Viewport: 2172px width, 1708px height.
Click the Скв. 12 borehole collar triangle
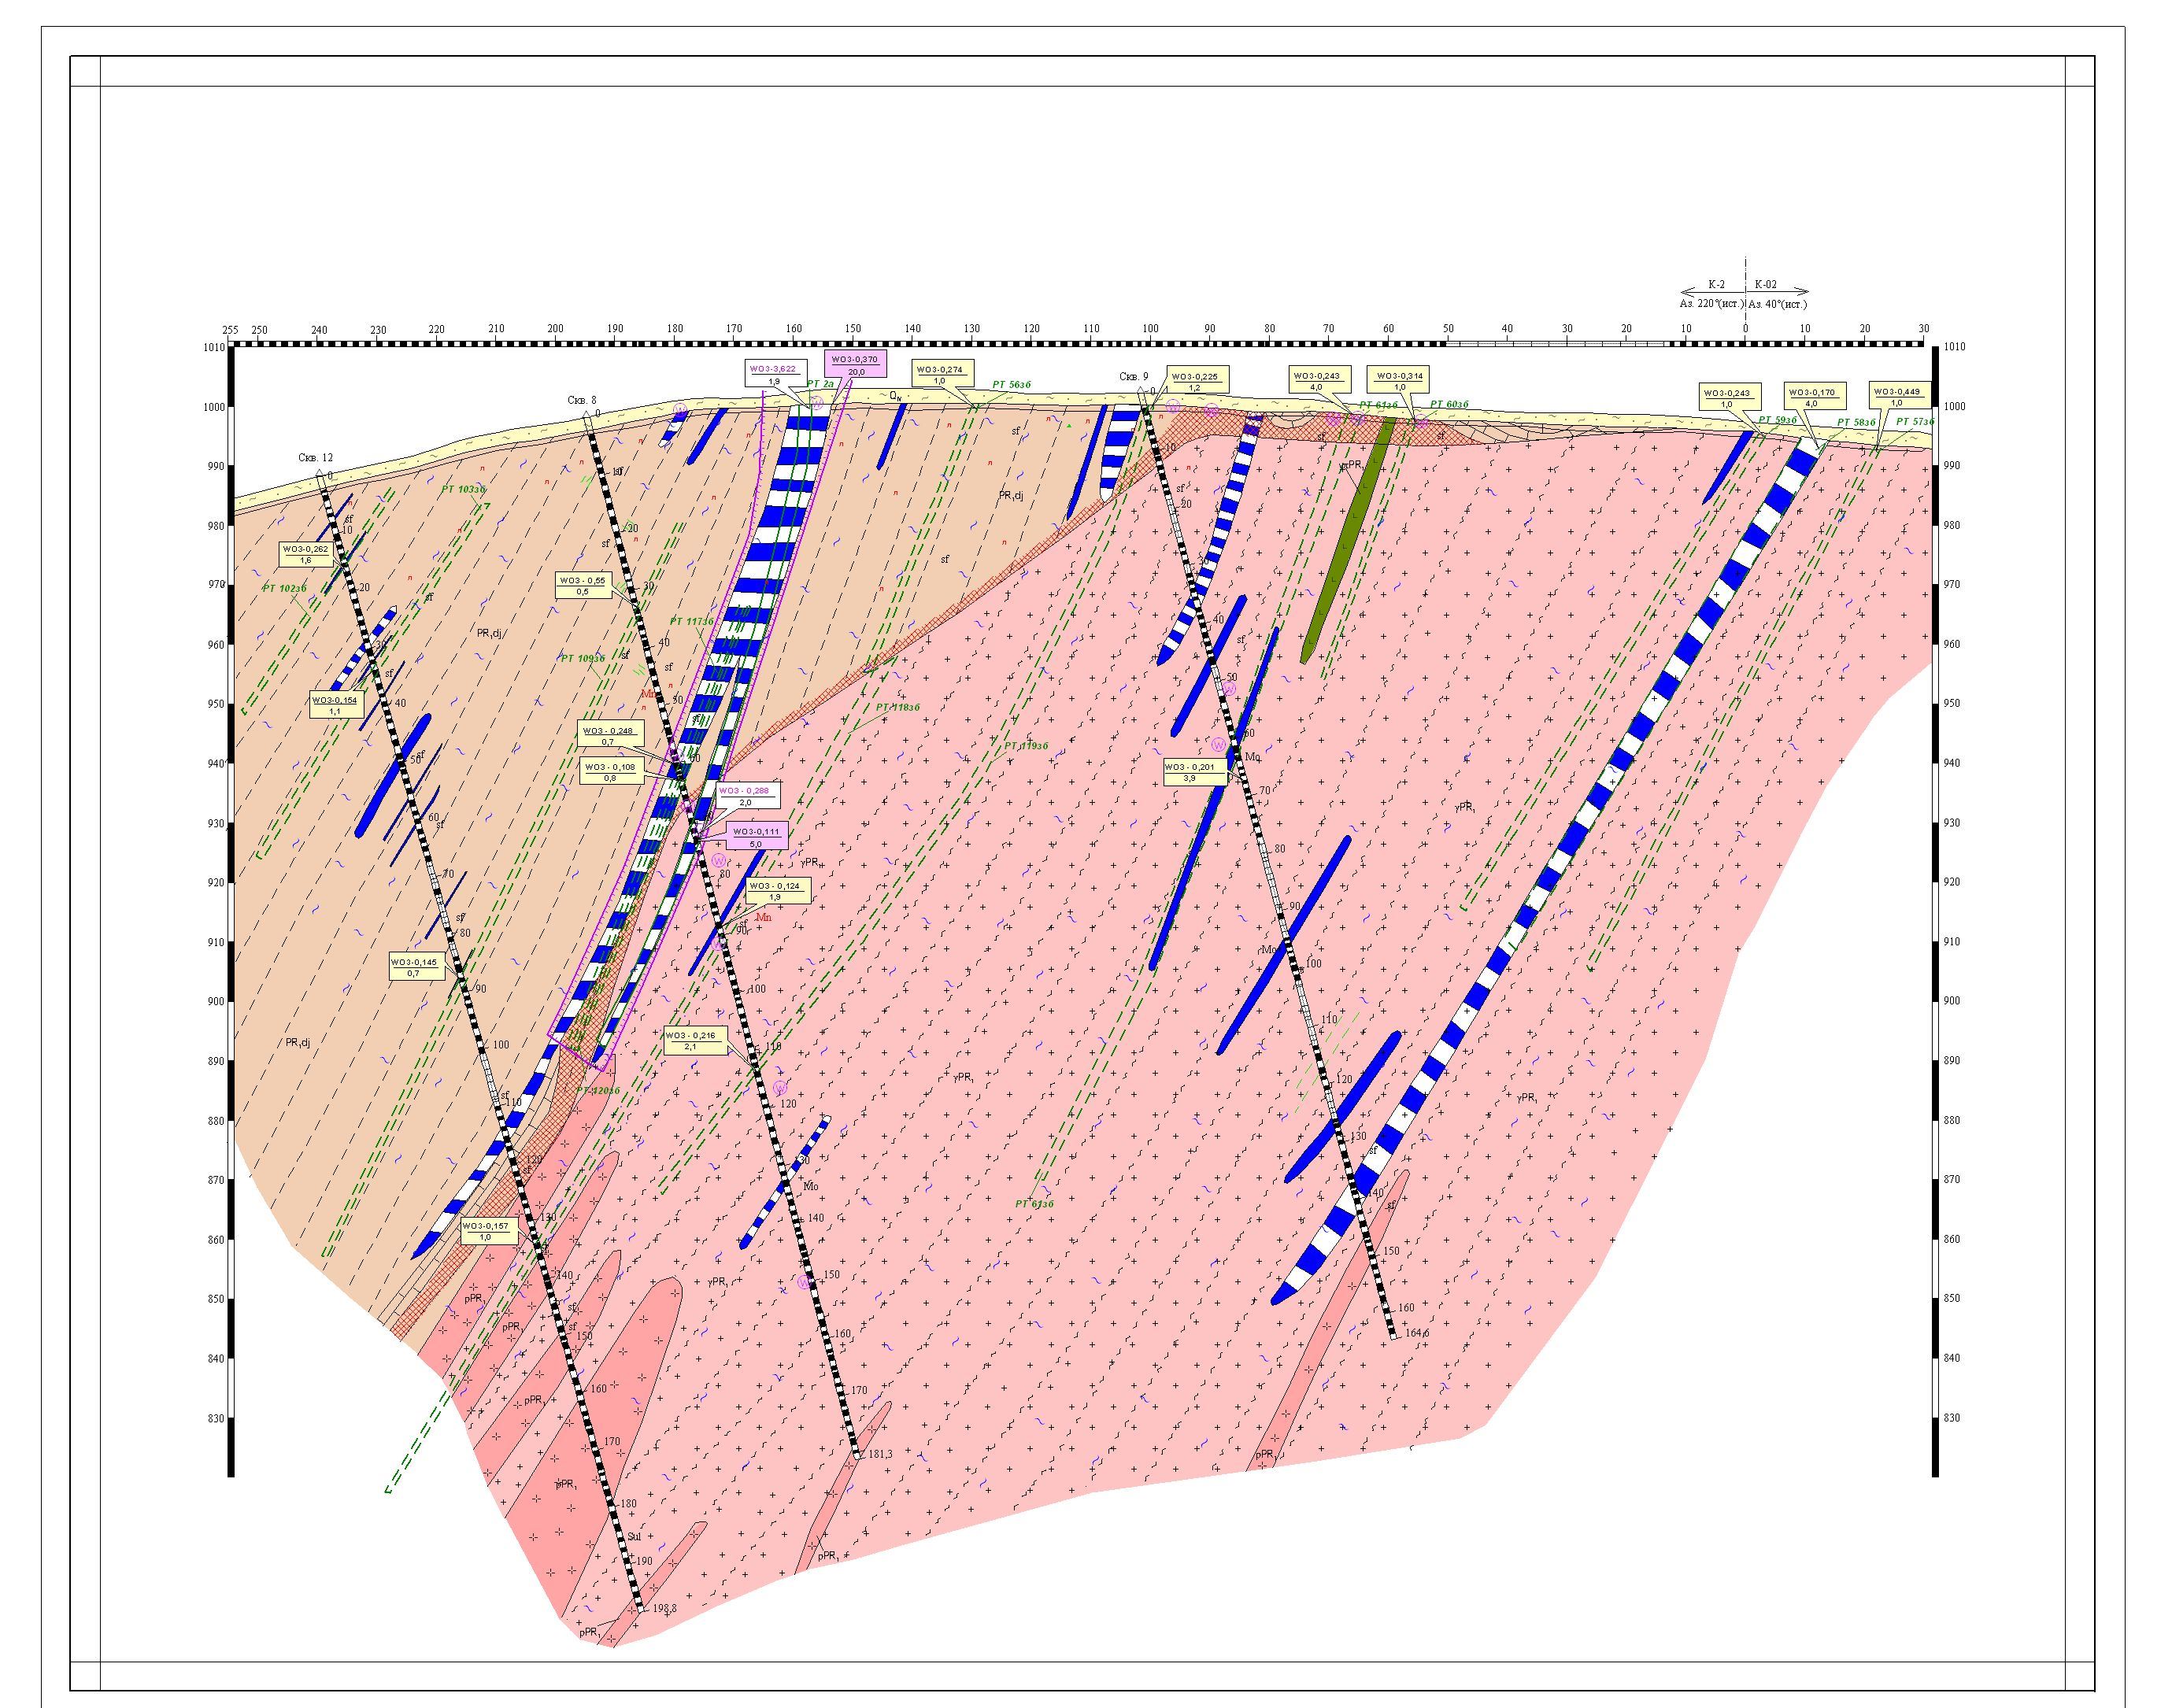click(x=319, y=474)
